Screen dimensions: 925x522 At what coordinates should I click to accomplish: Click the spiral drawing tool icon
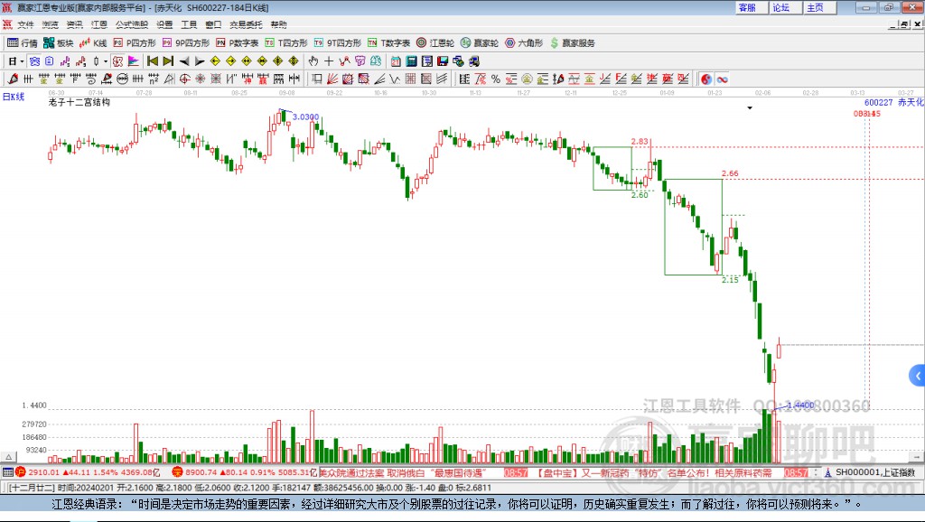(91, 79)
